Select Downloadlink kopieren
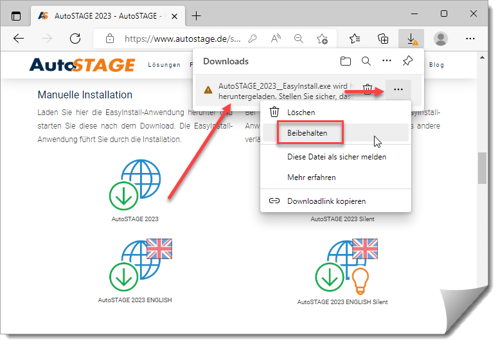 coord(326,201)
